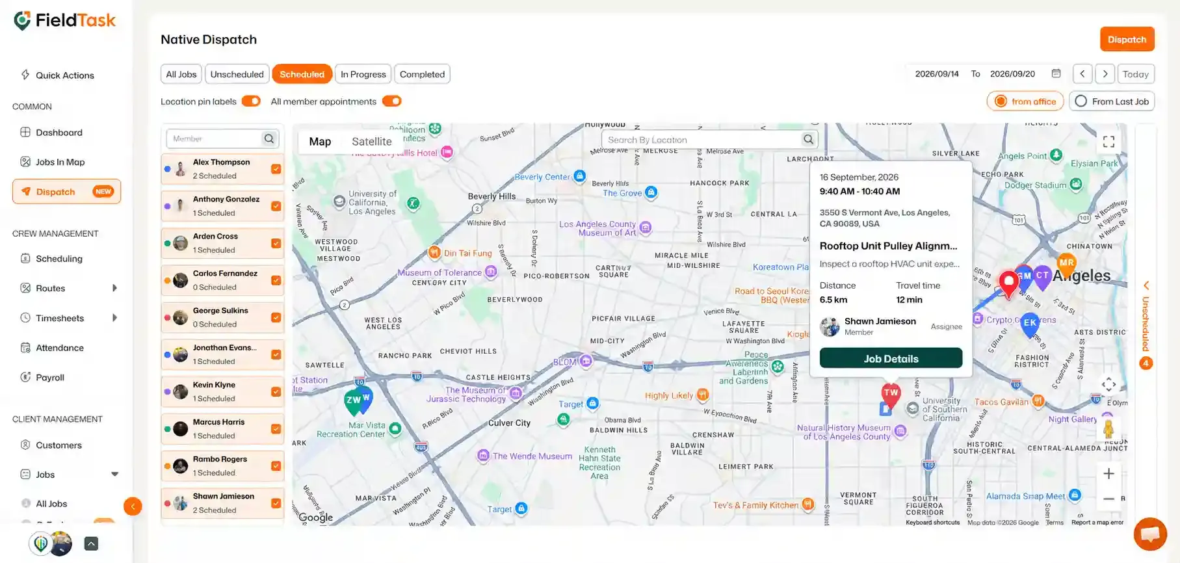This screenshot has width=1180, height=563.
Task: Click the location search magnifier icon
Action: tap(808, 139)
